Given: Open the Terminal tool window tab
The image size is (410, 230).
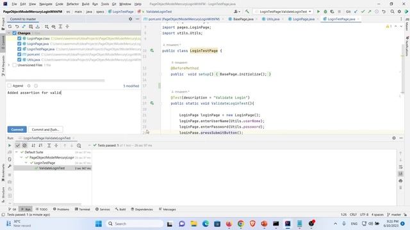Looking at the screenshot, I should (83, 210).
